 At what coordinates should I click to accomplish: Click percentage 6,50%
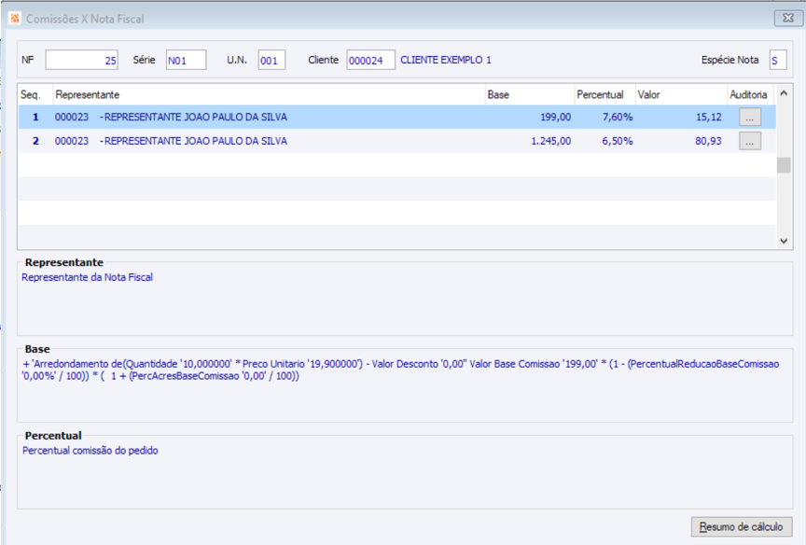coord(618,141)
